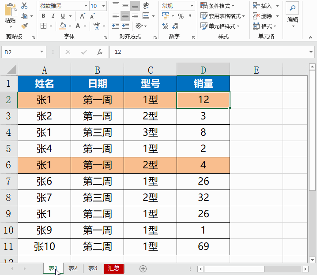Switch to sheet tab 表2
This screenshot has width=317, height=275.
tap(73, 268)
